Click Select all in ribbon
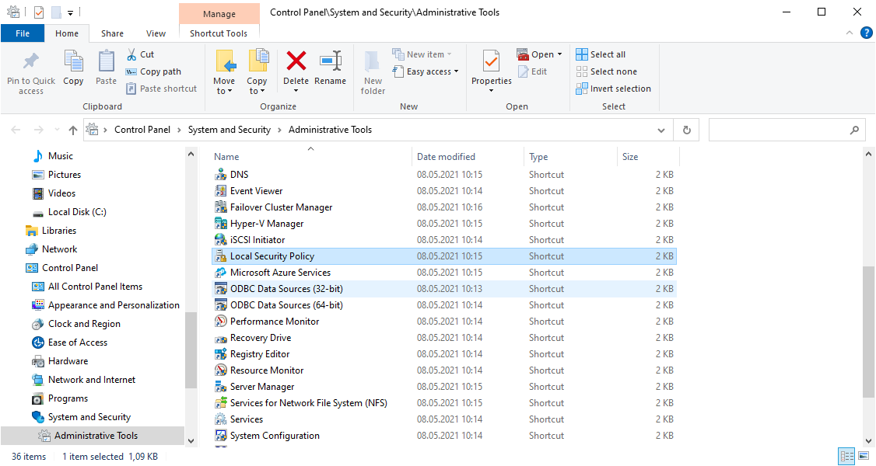 [601, 54]
